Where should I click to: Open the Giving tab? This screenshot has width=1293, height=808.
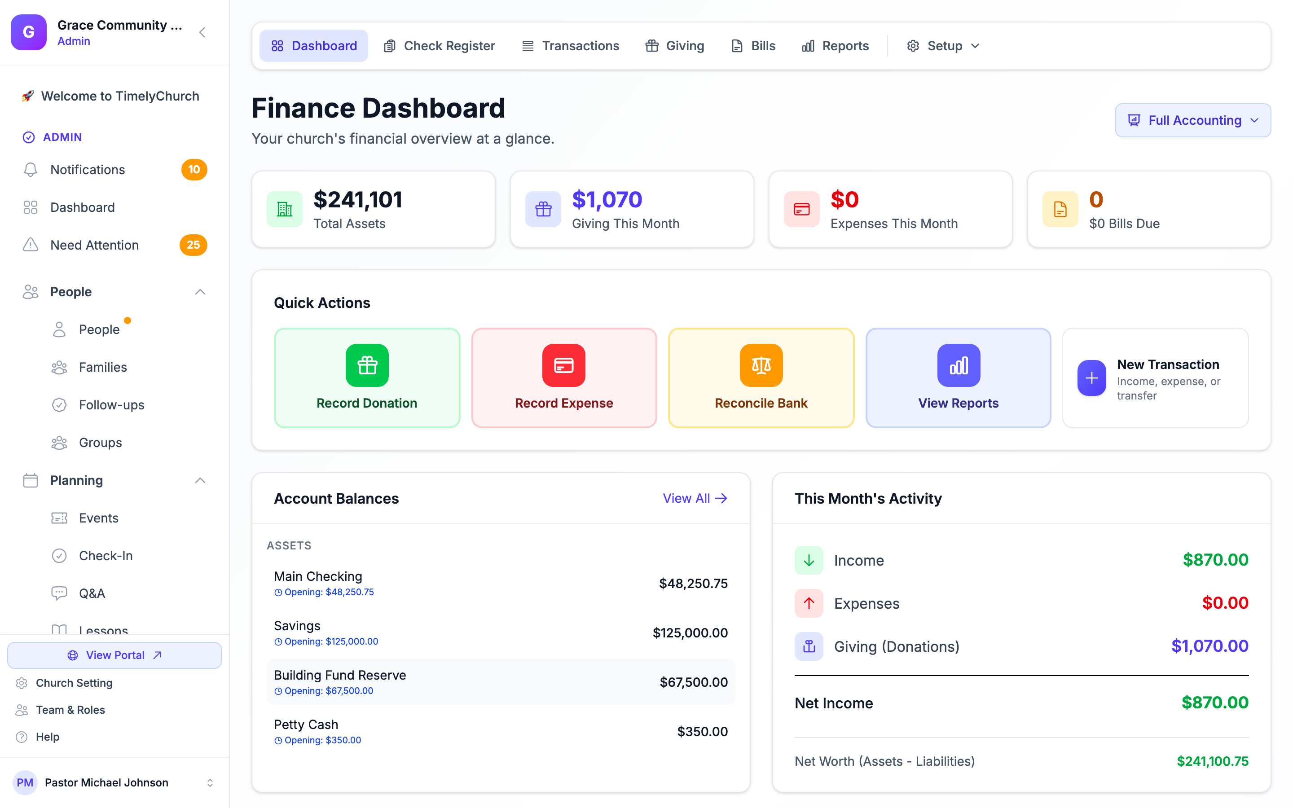coord(675,46)
